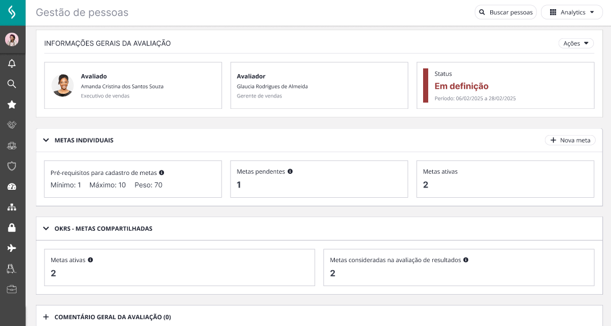Click the Nova meta button
Screen dimensions: 611x326
click(570, 140)
